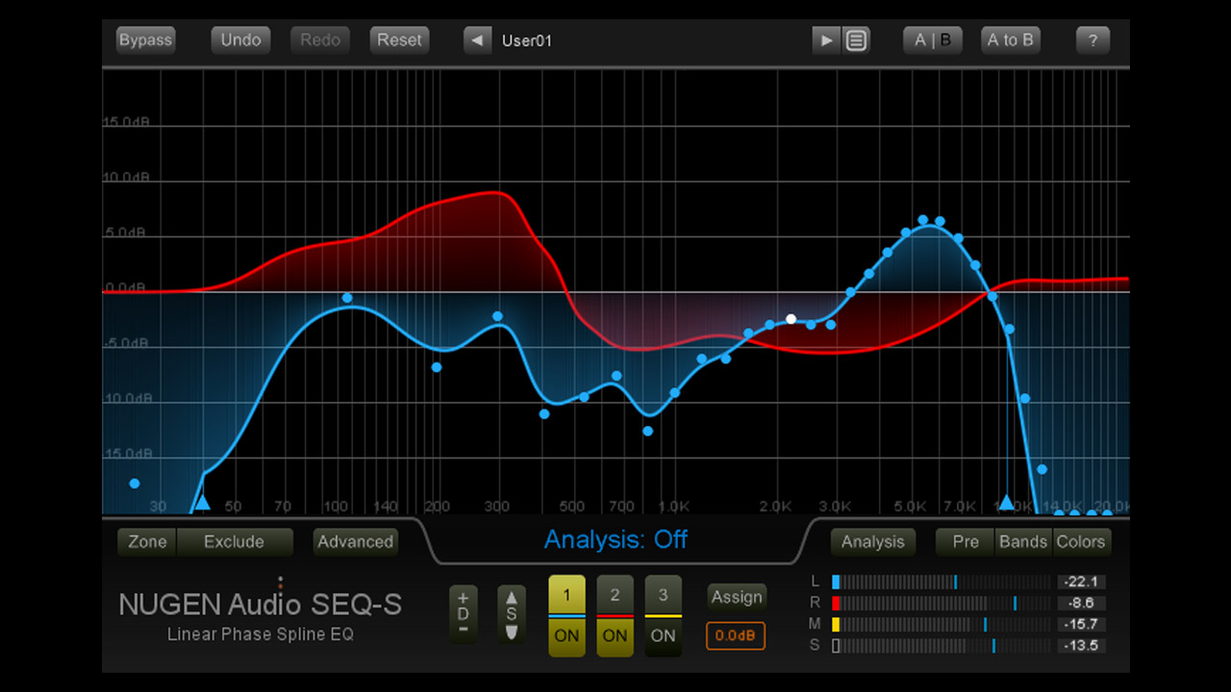Select the blue node near 200 Hz
This screenshot has width=1231, height=692.
tap(437, 367)
